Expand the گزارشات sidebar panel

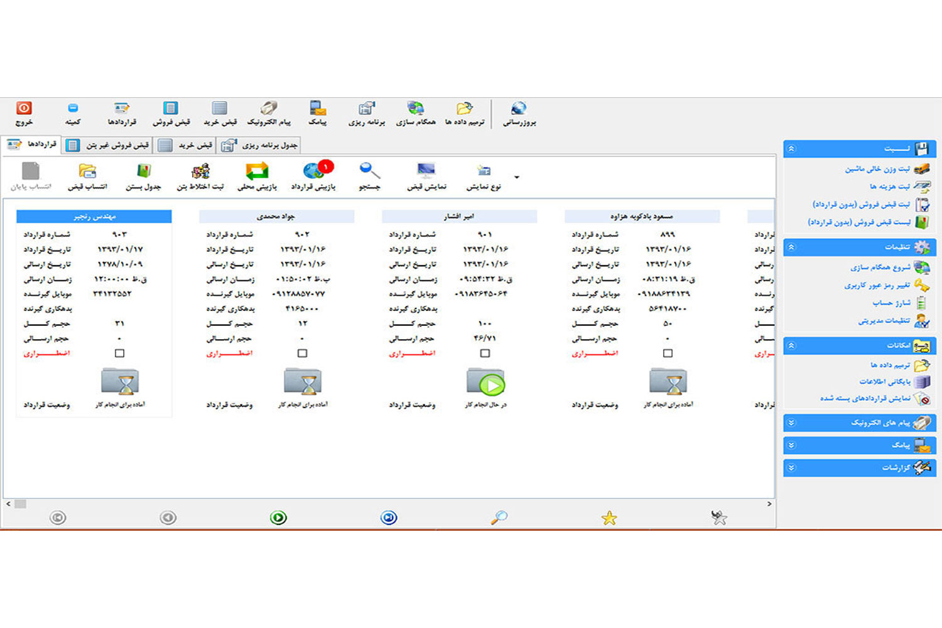click(x=791, y=468)
